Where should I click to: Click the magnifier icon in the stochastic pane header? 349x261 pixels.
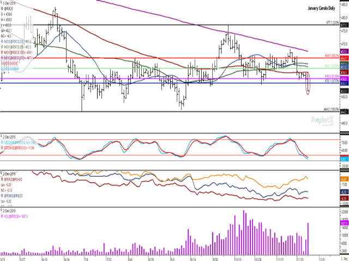[1, 136]
